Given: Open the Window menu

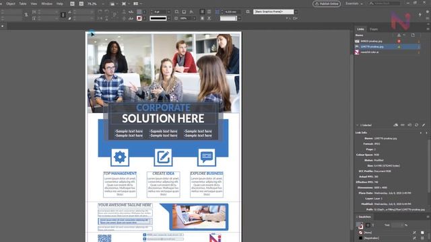Looking at the screenshot, I should click(x=46, y=4).
